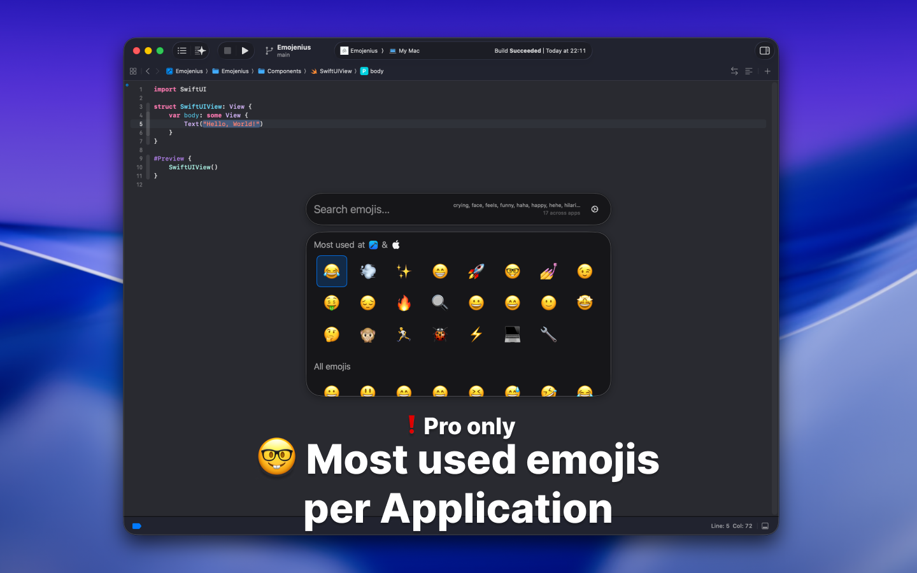This screenshot has width=917, height=573.
Task: Click the 'All emojis' section header
Action: (332, 367)
